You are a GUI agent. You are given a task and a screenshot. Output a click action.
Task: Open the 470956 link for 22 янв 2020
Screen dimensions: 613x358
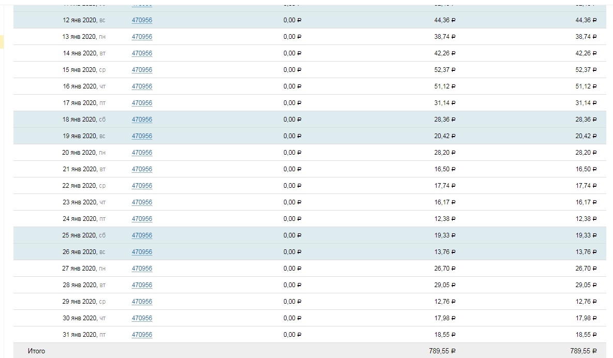coord(142,186)
